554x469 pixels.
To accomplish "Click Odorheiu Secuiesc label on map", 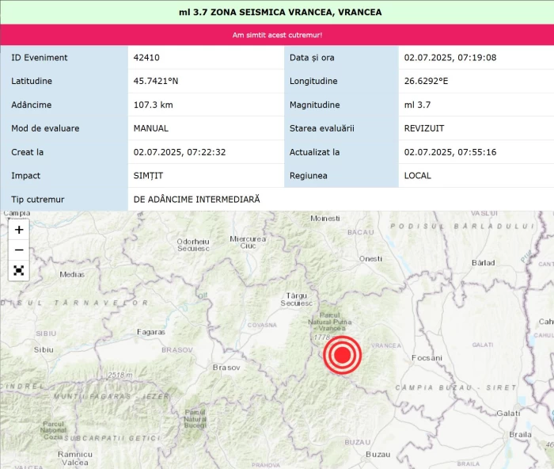I will pos(193,245).
